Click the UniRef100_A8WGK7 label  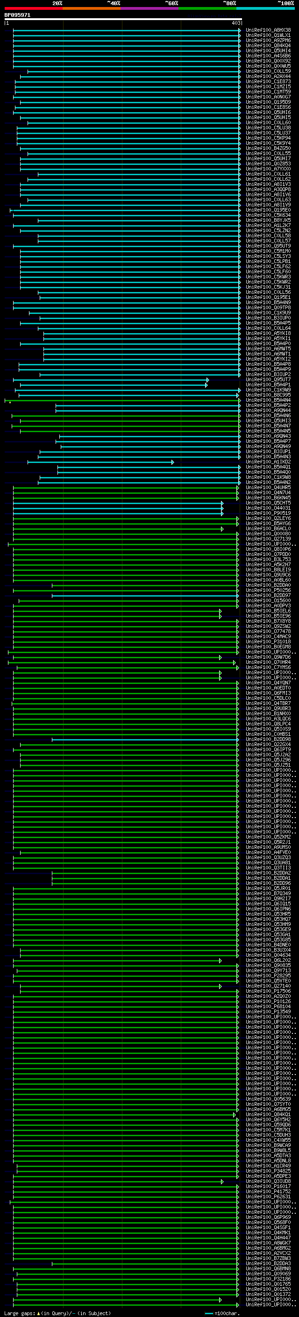[x=268, y=1243]
